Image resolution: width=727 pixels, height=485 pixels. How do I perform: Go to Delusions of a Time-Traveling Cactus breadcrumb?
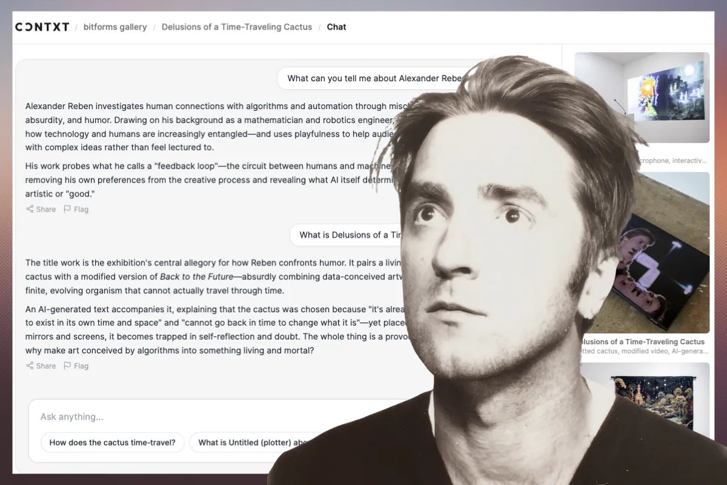[x=236, y=27]
